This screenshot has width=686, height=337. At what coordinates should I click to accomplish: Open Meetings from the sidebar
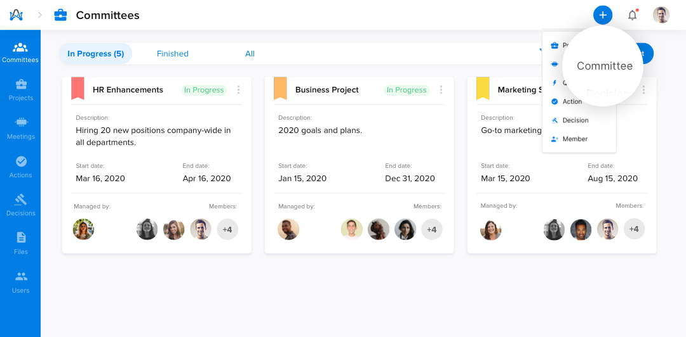point(20,129)
